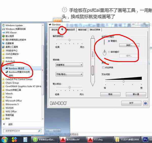
Task: Open the 右键单击 pen button dropdown
Action: [69, 65]
